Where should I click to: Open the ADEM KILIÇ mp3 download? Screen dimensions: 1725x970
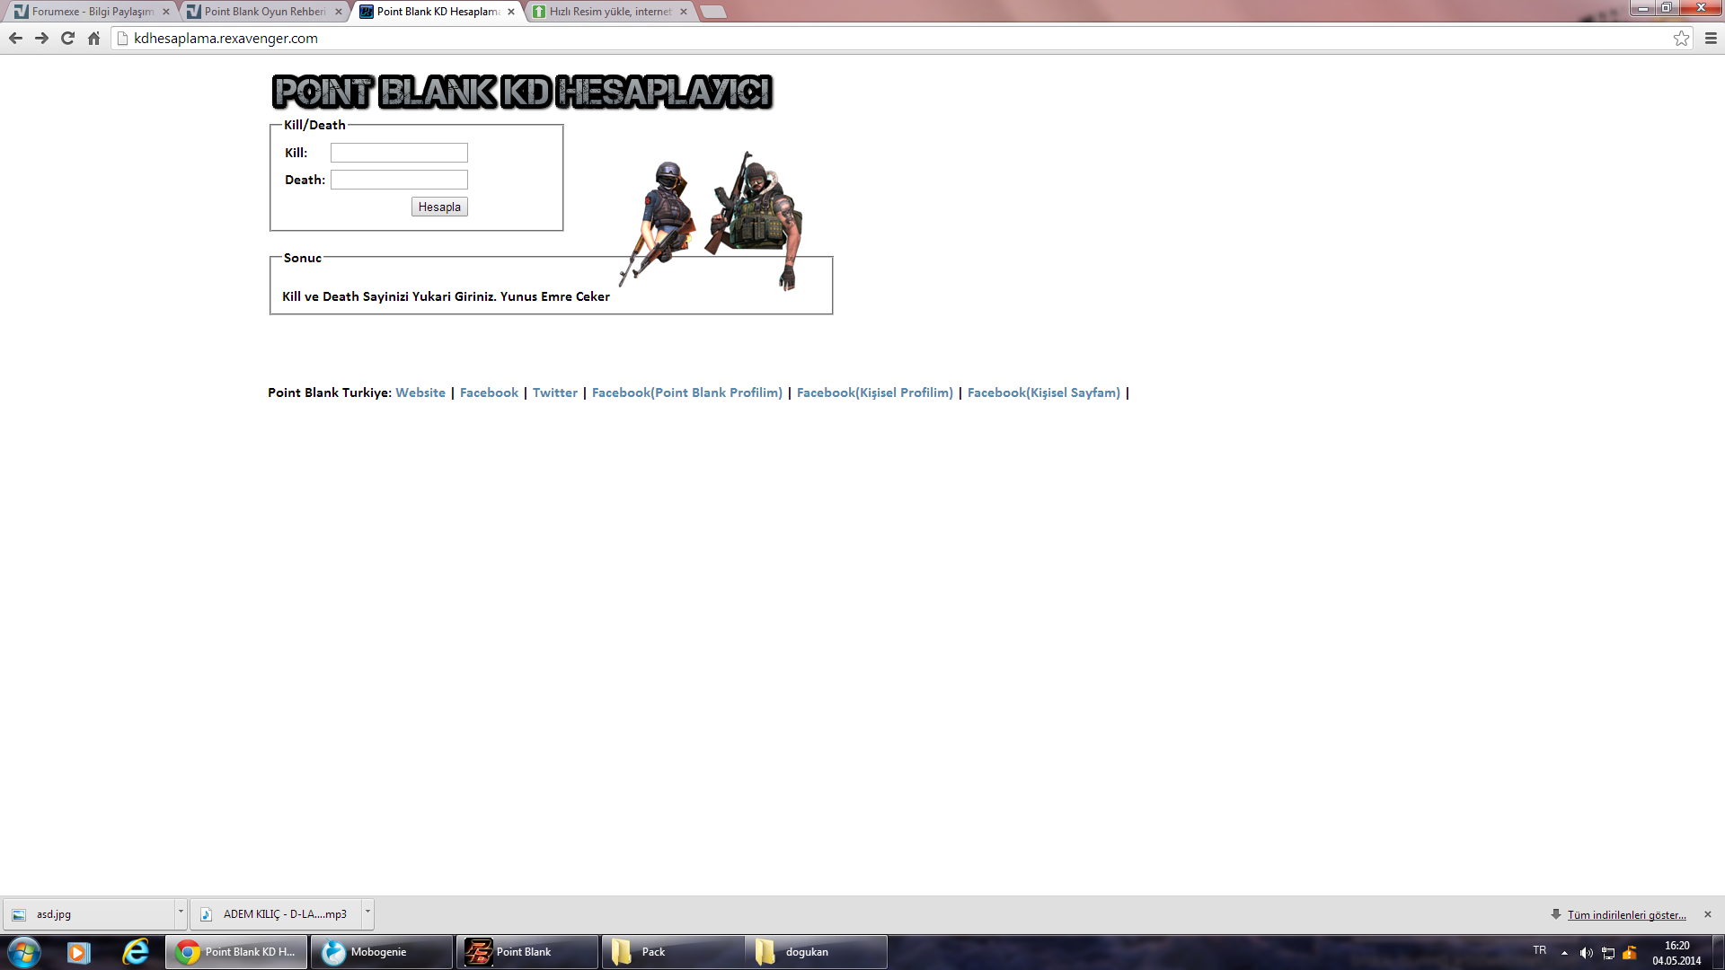[x=275, y=914]
